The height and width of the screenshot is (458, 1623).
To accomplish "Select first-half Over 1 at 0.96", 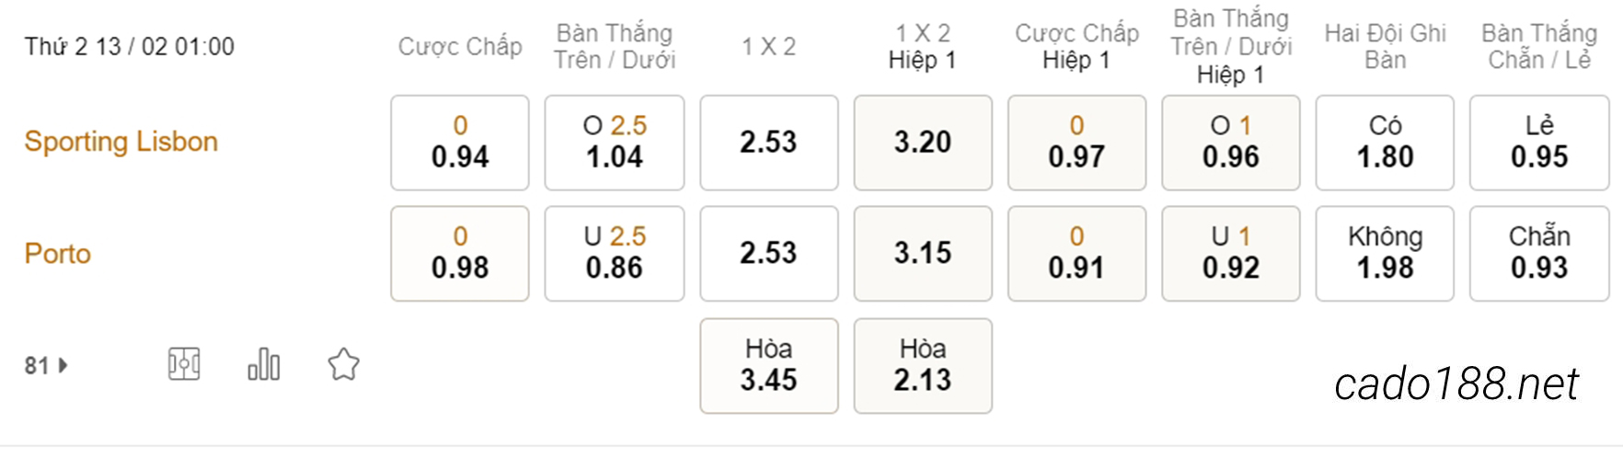I will (1231, 143).
